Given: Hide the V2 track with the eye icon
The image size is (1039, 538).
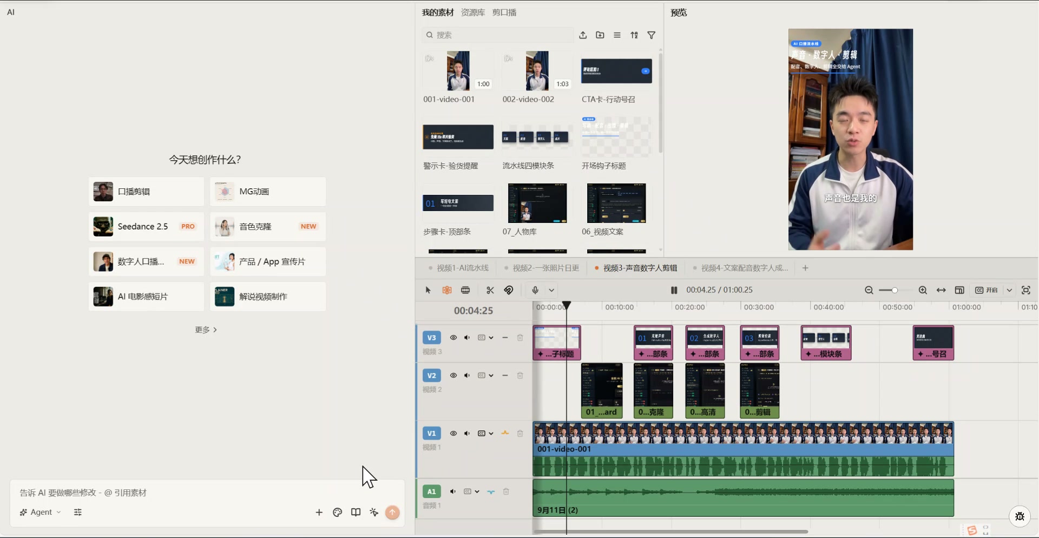Looking at the screenshot, I should [453, 376].
